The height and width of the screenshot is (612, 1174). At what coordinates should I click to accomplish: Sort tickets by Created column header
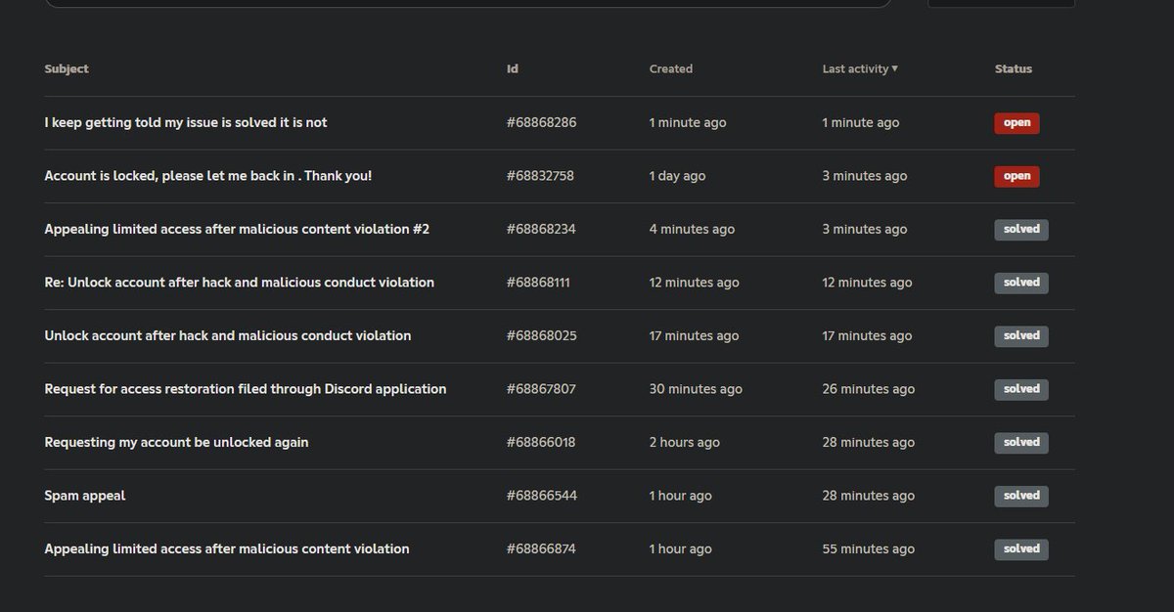[x=671, y=69]
